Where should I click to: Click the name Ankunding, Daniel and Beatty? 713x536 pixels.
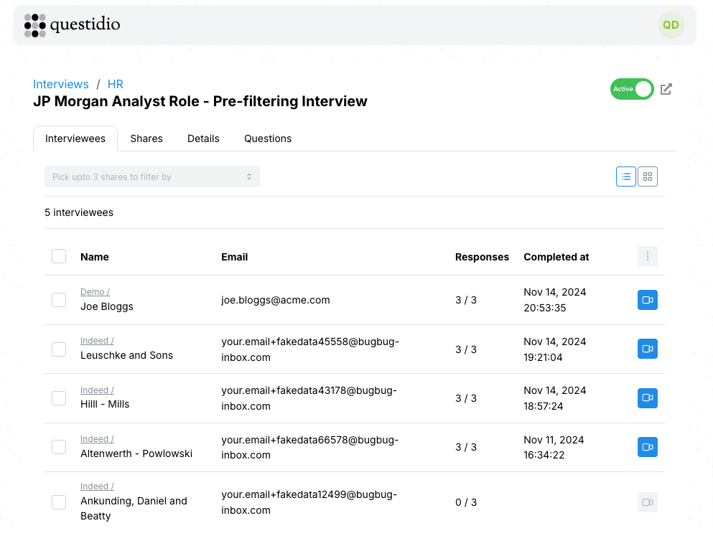click(x=134, y=508)
